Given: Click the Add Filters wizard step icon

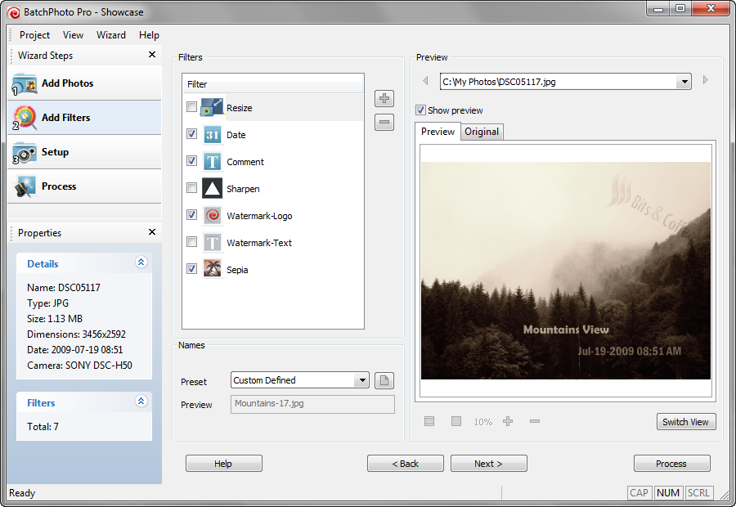Looking at the screenshot, I should 25,119.
